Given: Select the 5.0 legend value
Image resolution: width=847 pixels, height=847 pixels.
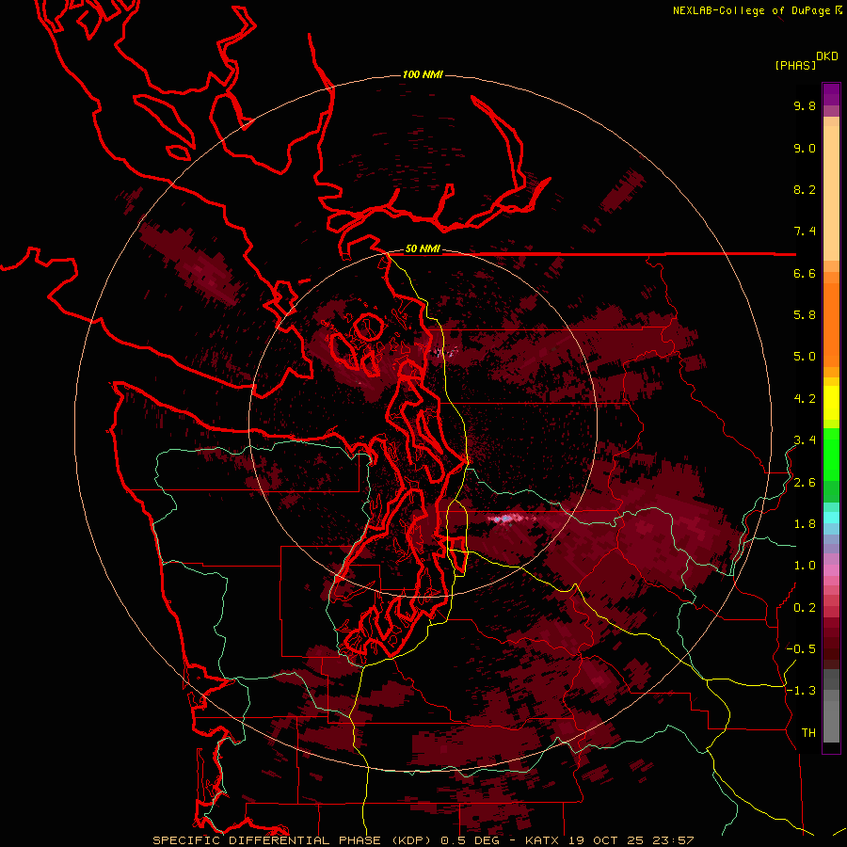Looking at the screenshot, I should tap(805, 357).
